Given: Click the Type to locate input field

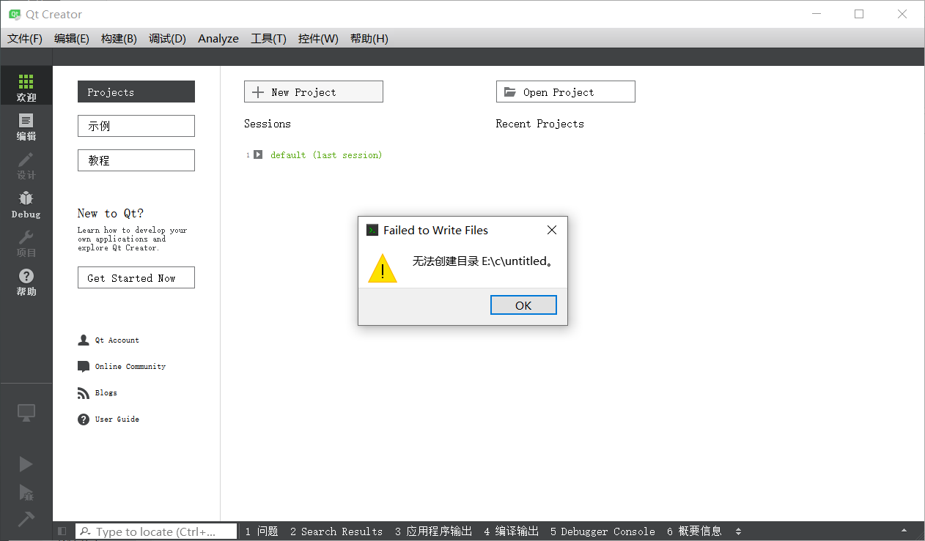Looking at the screenshot, I should pos(156,531).
